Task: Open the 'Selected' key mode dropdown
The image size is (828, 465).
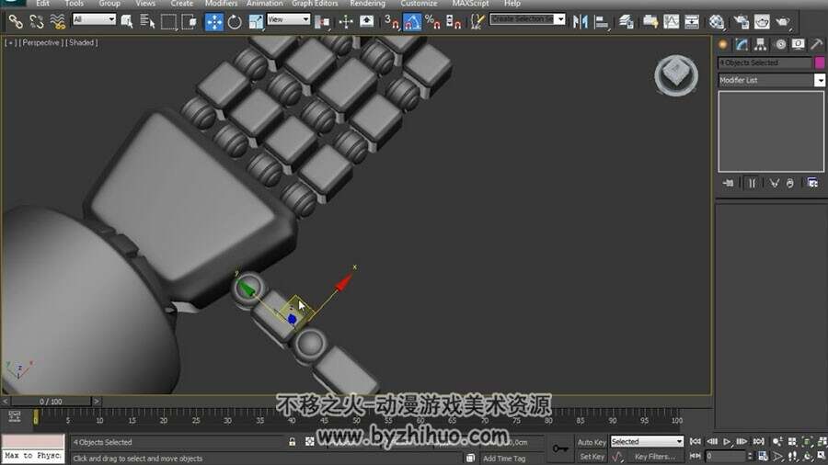Action: pos(647,441)
